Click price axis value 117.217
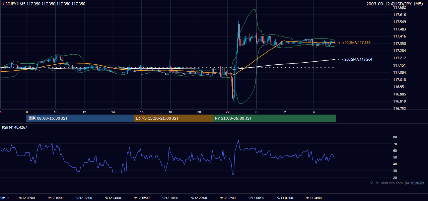This screenshot has height=201, width=428. pyautogui.click(x=399, y=58)
